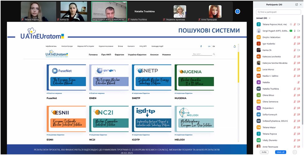This screenshot has width=304, height=155.
Task: Toggle Kateryna Levchenko's muted microphone
Action: click(295, 57)
